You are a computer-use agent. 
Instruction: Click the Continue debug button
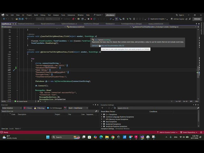[66, 19]
